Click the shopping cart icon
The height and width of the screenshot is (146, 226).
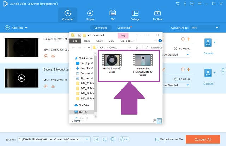(178, 4)
